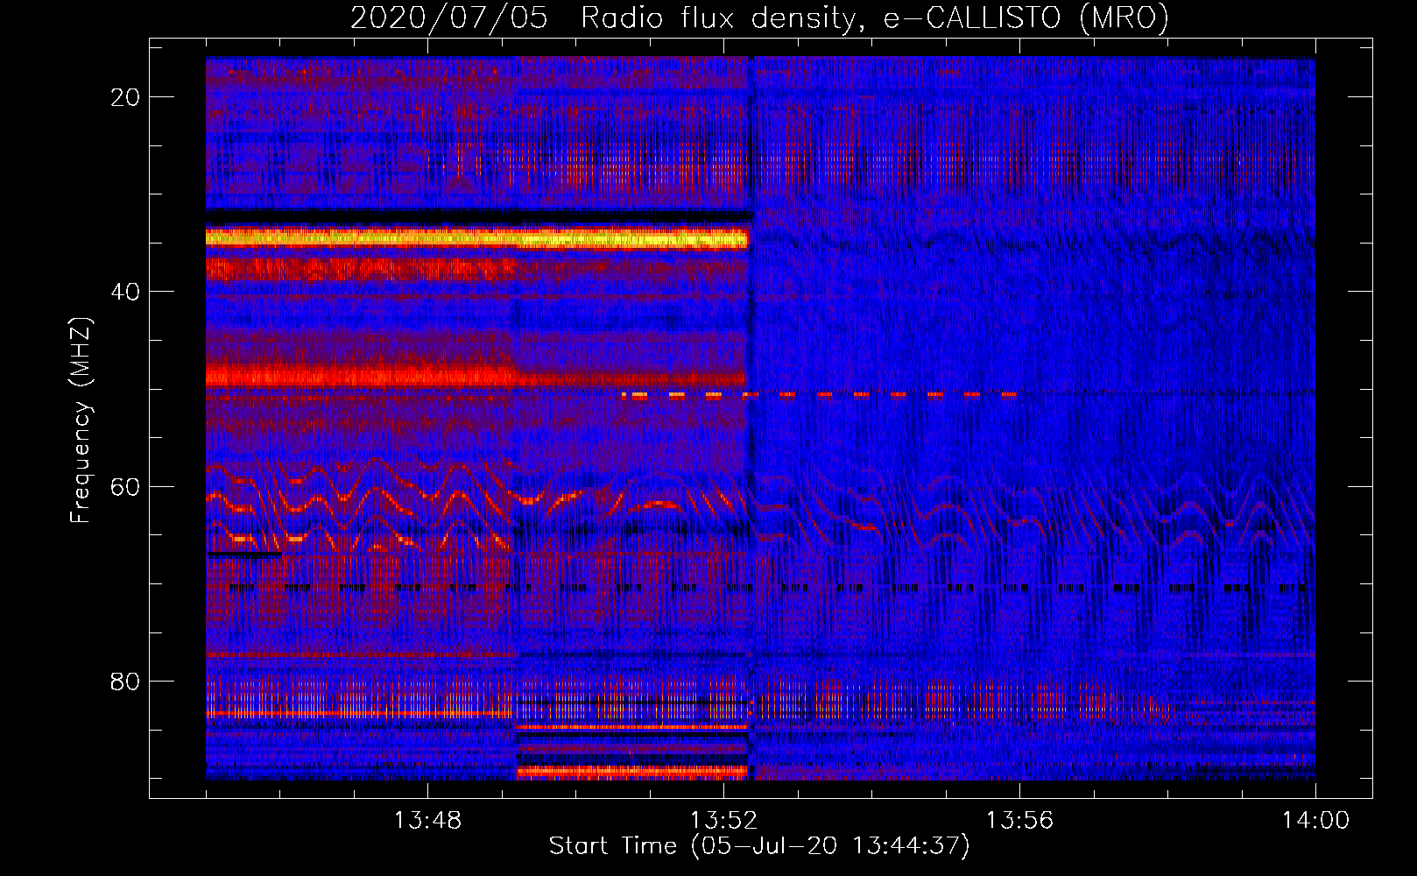This screenshot has height=876, width=1417.
Task: Click the time tick label "13:56"
Action: 1019,821
